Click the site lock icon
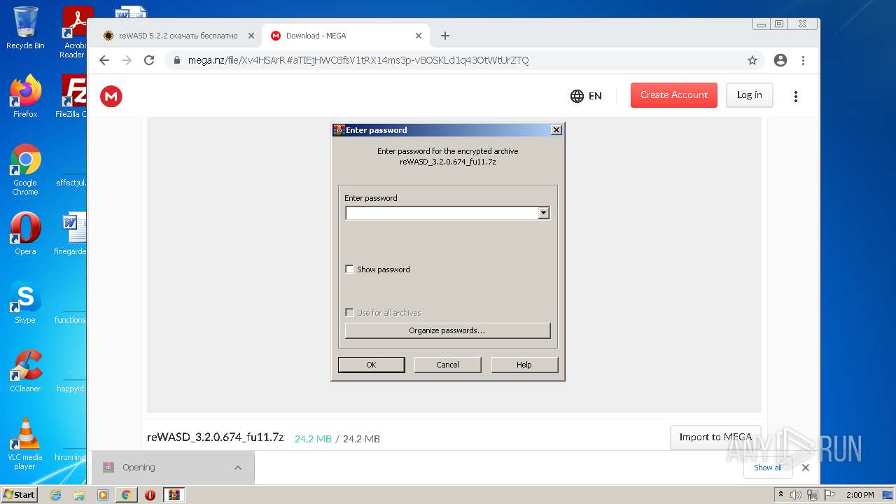This screenshot has height=504, width=896. click(177, 60)
